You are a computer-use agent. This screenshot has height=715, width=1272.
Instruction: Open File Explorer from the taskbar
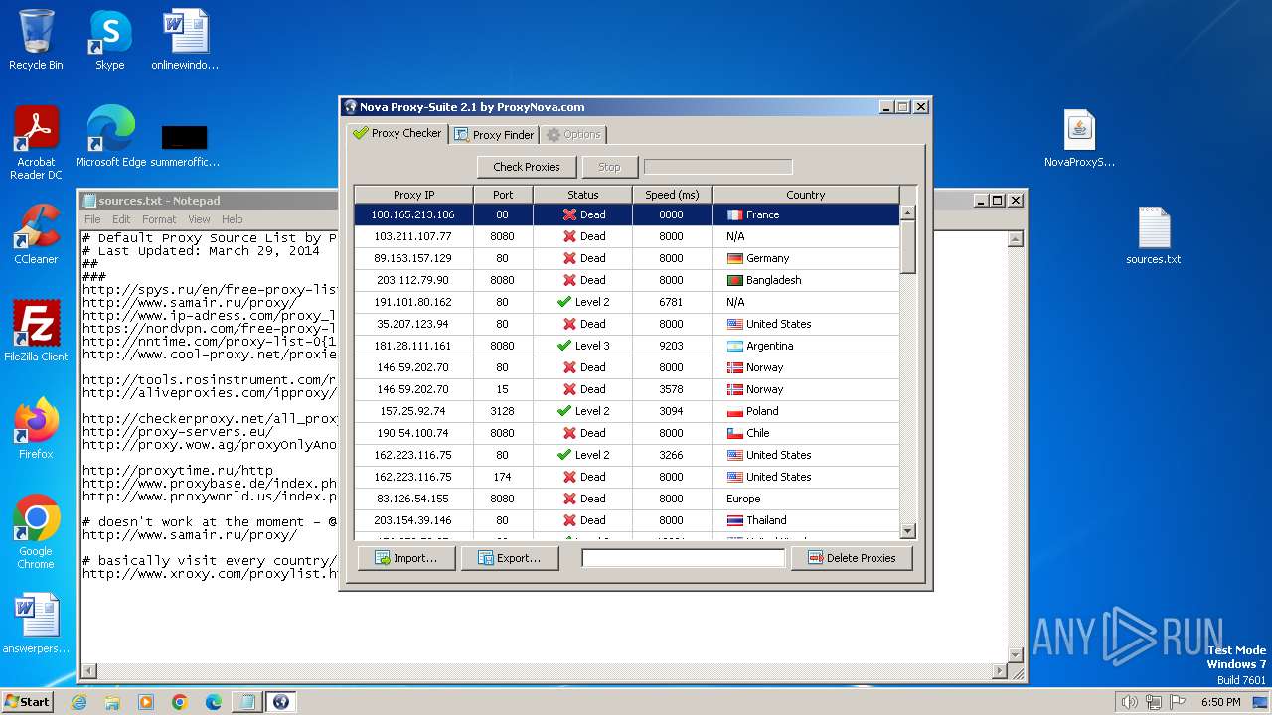pos(112,702)
